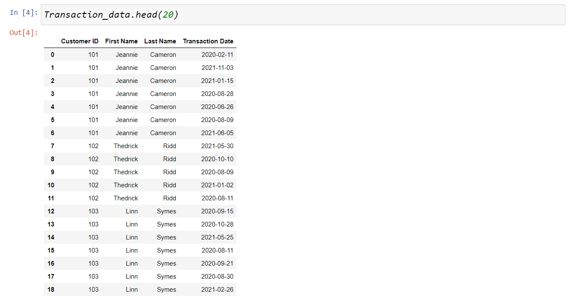
Task: Select the date 2021-02-26 in the last row
Action: point(217,290)
